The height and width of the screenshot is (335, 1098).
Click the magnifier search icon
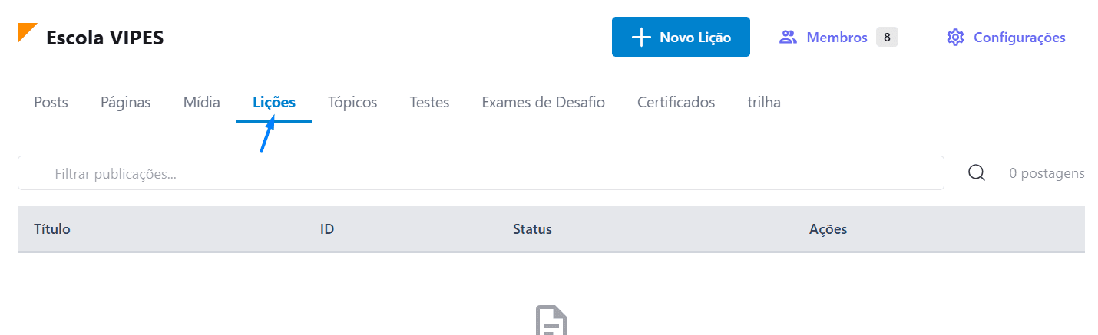point(976,173)
